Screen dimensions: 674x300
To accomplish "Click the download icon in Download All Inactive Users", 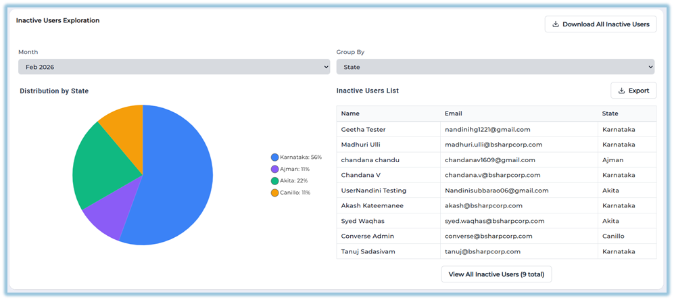I will click(x=556, y=24).
